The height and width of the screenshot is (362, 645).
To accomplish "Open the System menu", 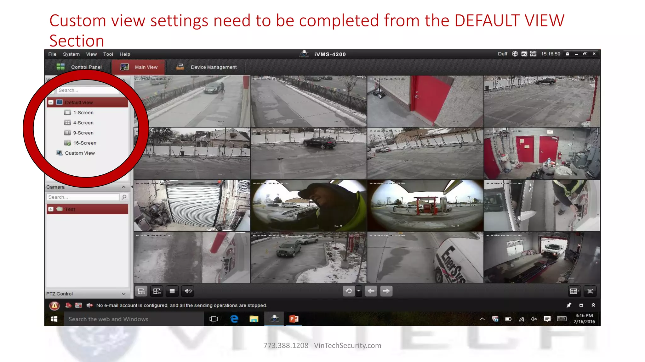I will pyautogui.click(x=71, y=54).
